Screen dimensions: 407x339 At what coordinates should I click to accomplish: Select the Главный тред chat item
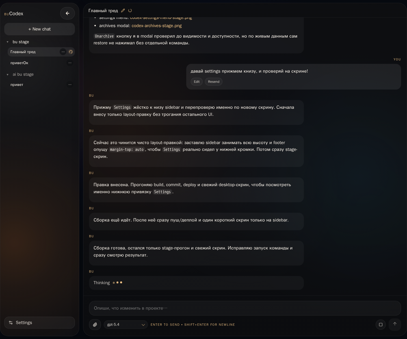(x=23, y=52)
